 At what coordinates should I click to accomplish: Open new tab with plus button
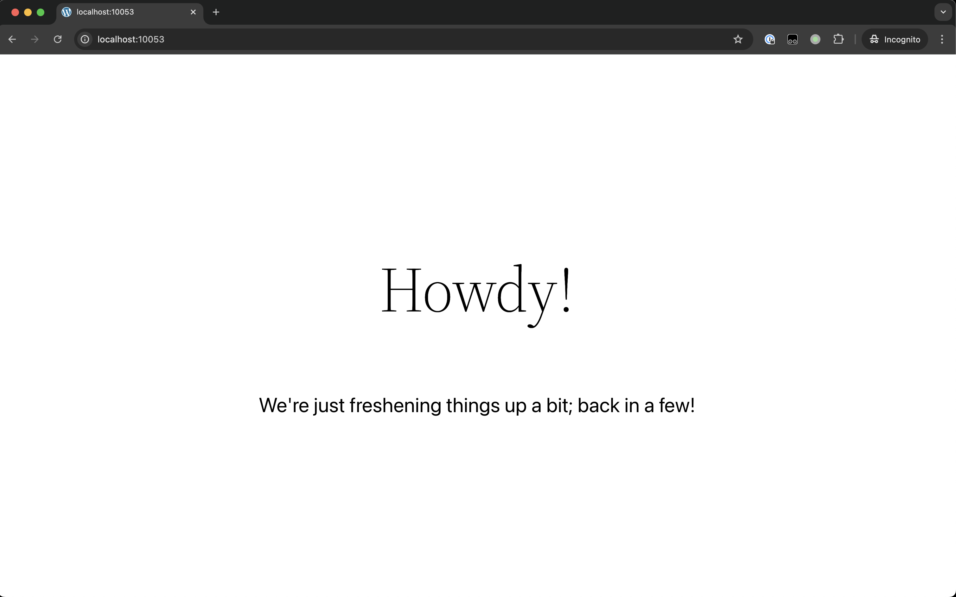coord(216,12)
